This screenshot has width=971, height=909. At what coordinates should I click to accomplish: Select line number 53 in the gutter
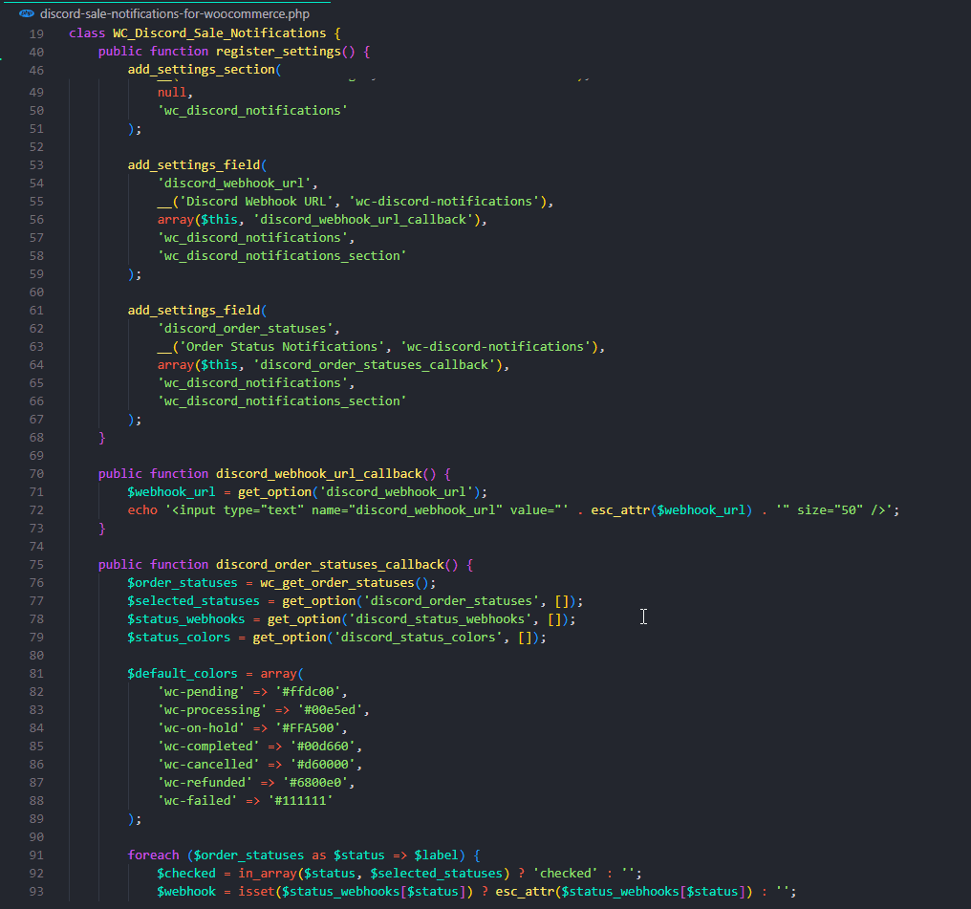tap(36, 165)
